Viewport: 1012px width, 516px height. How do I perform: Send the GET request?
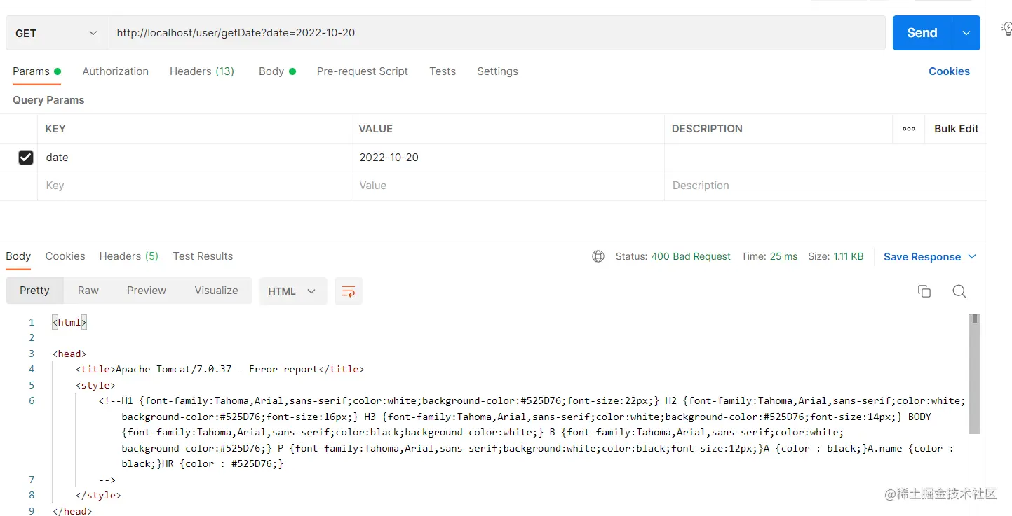[922, 33]
